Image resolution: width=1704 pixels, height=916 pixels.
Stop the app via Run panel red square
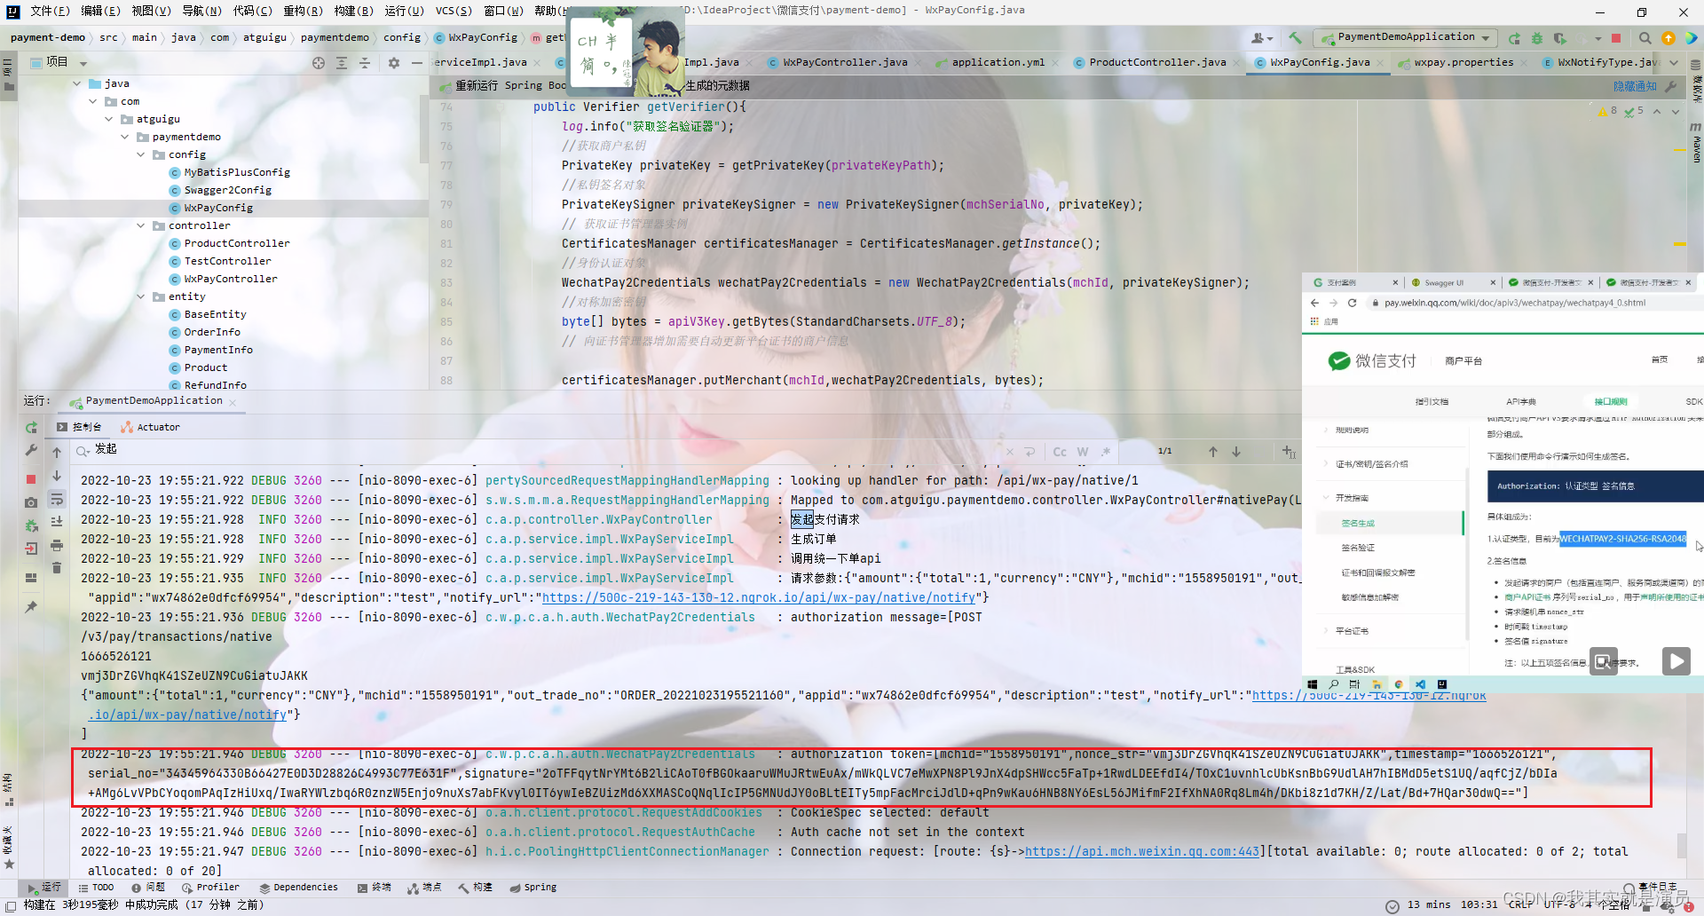(x=31, y=479)
